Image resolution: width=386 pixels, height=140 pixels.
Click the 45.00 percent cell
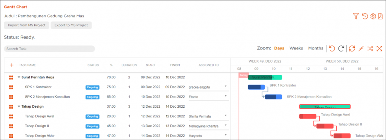click(x=111, y=126)
